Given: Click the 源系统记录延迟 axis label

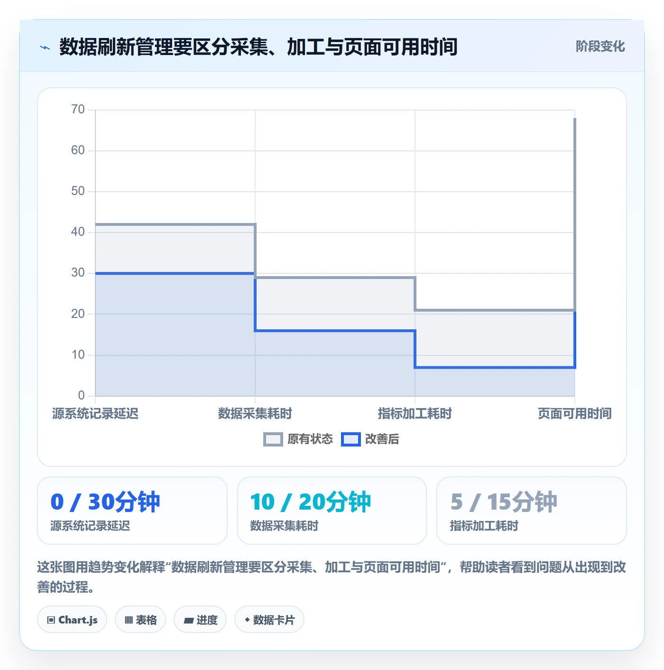Looking at the screenshot, I should coord(95,414).
